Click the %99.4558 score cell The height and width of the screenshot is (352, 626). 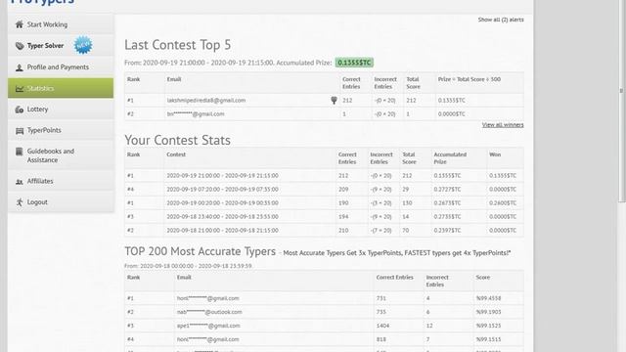(488, 298)
